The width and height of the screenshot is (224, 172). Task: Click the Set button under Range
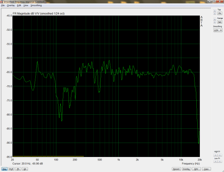220,22
